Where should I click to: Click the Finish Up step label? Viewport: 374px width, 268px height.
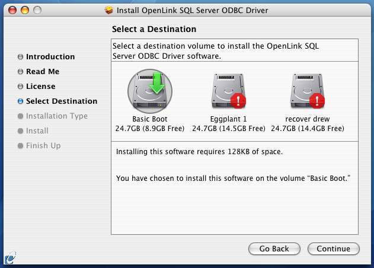pyautogui.click(x=43, y=146)
